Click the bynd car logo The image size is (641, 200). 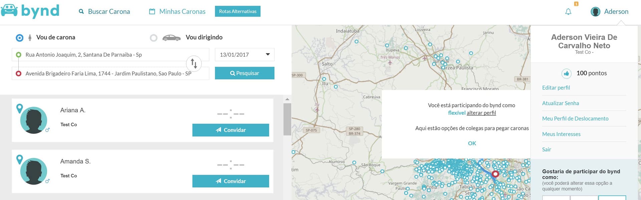point(9,10)
